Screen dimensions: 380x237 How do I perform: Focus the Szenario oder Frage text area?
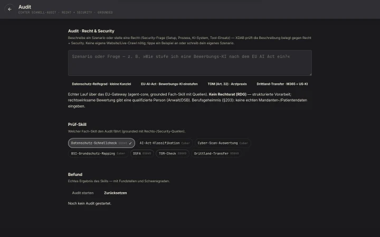190,63
